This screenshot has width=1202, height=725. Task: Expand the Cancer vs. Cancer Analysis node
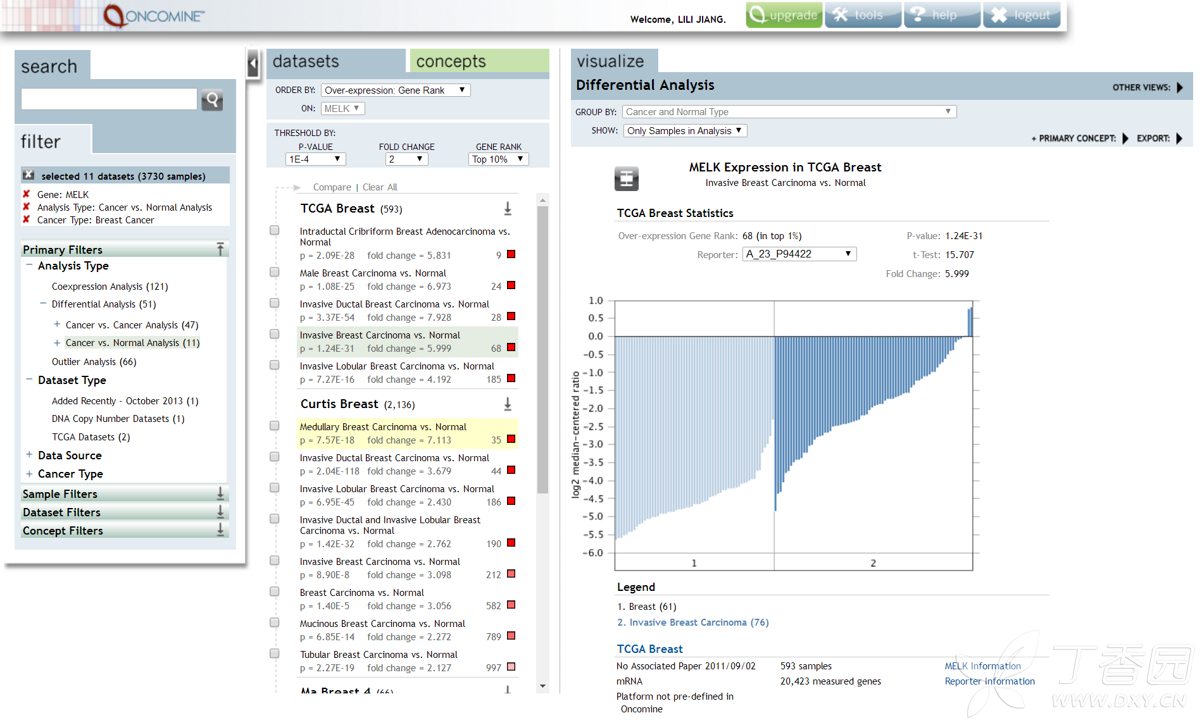coord(57,324)
